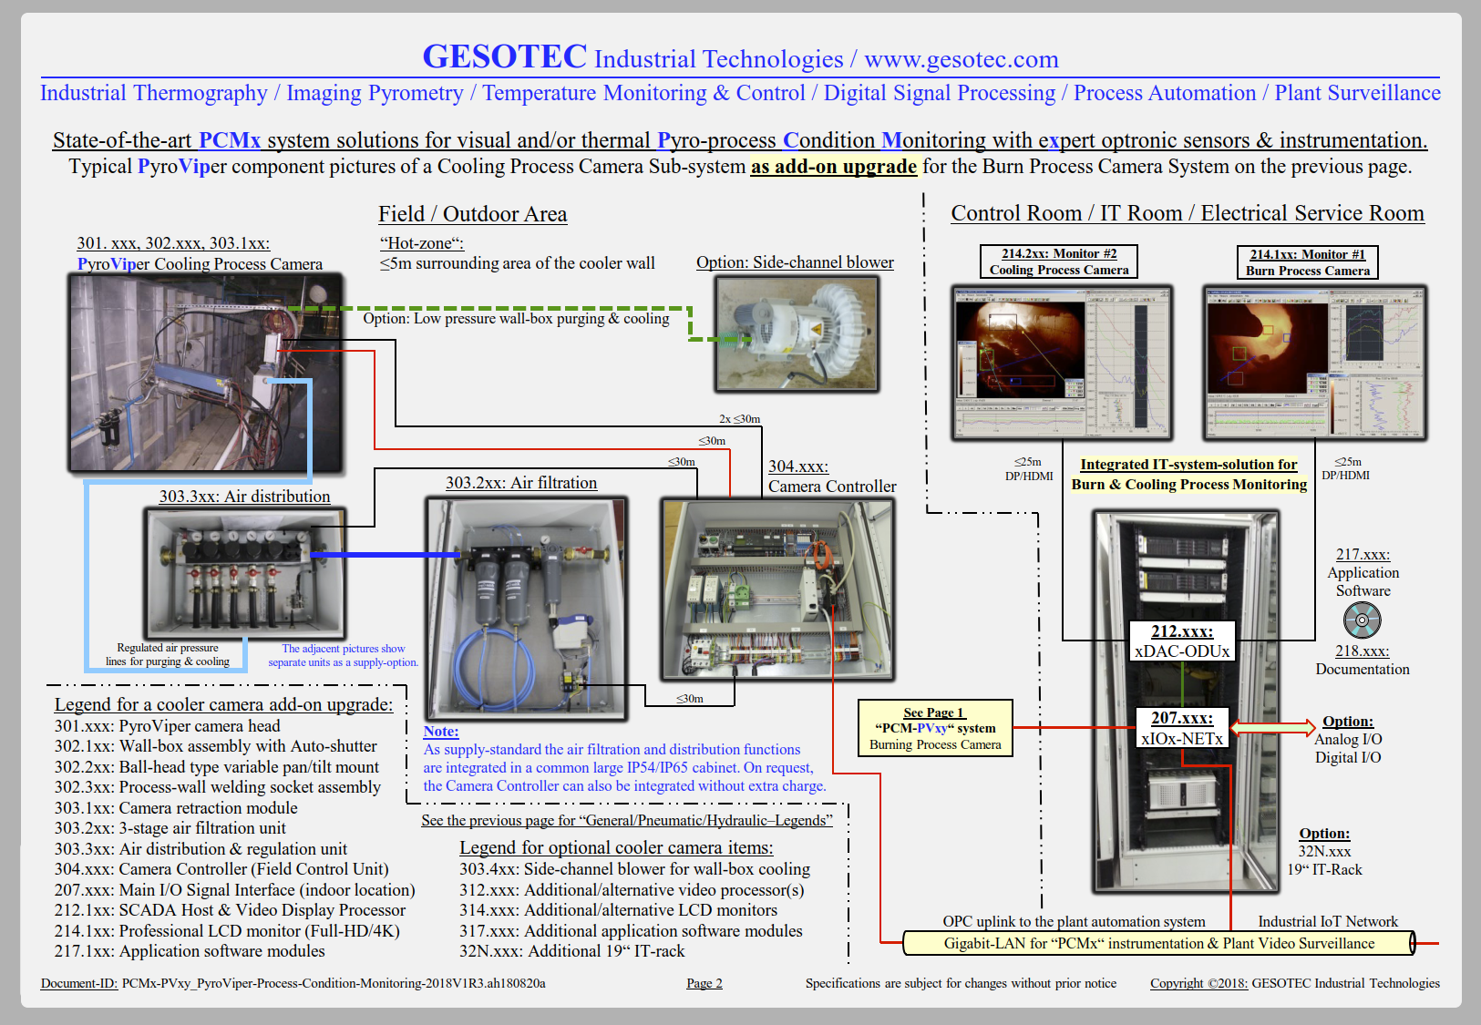Click the 214.1xx Monitor #1 label box

[x=1308, y=262]
